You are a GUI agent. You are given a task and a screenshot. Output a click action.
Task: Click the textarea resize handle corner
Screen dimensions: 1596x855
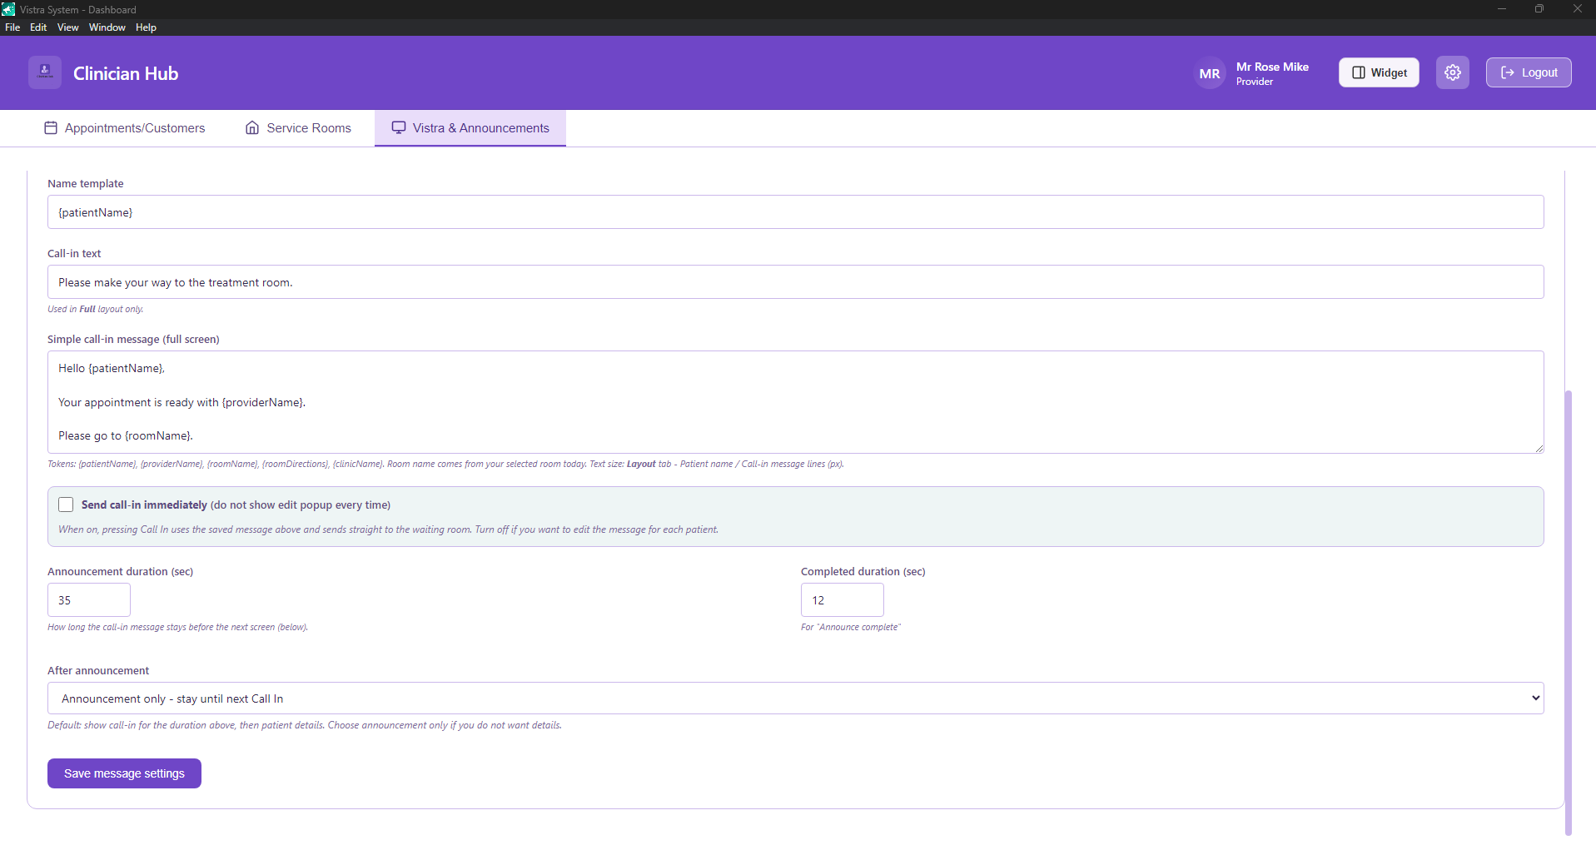[1539, 448]
